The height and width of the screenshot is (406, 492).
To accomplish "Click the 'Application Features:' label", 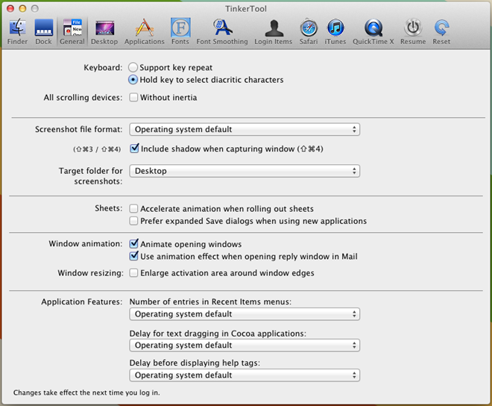I will (x=81, y=302).
